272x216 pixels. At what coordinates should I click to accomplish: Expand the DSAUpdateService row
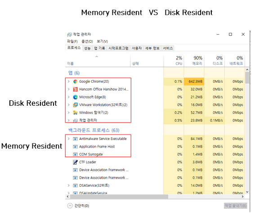[68, 193]
